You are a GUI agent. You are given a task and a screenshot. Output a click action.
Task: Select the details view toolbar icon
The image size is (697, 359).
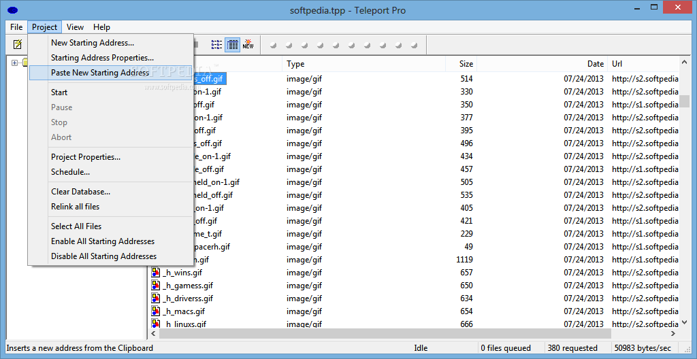233,44
